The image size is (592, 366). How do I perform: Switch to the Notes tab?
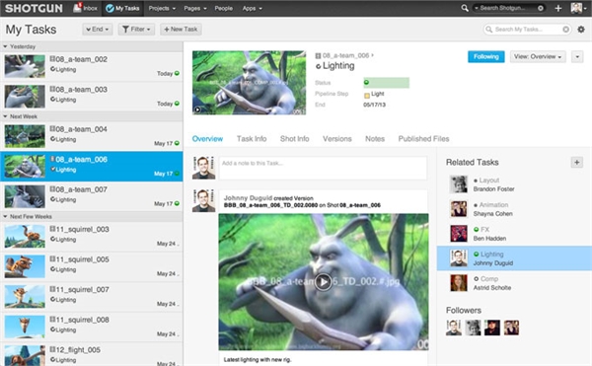(375, 139)
